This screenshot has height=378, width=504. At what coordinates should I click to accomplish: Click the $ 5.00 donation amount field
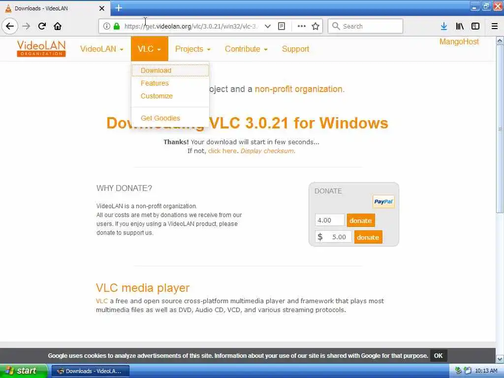click(x=333, y=237)
